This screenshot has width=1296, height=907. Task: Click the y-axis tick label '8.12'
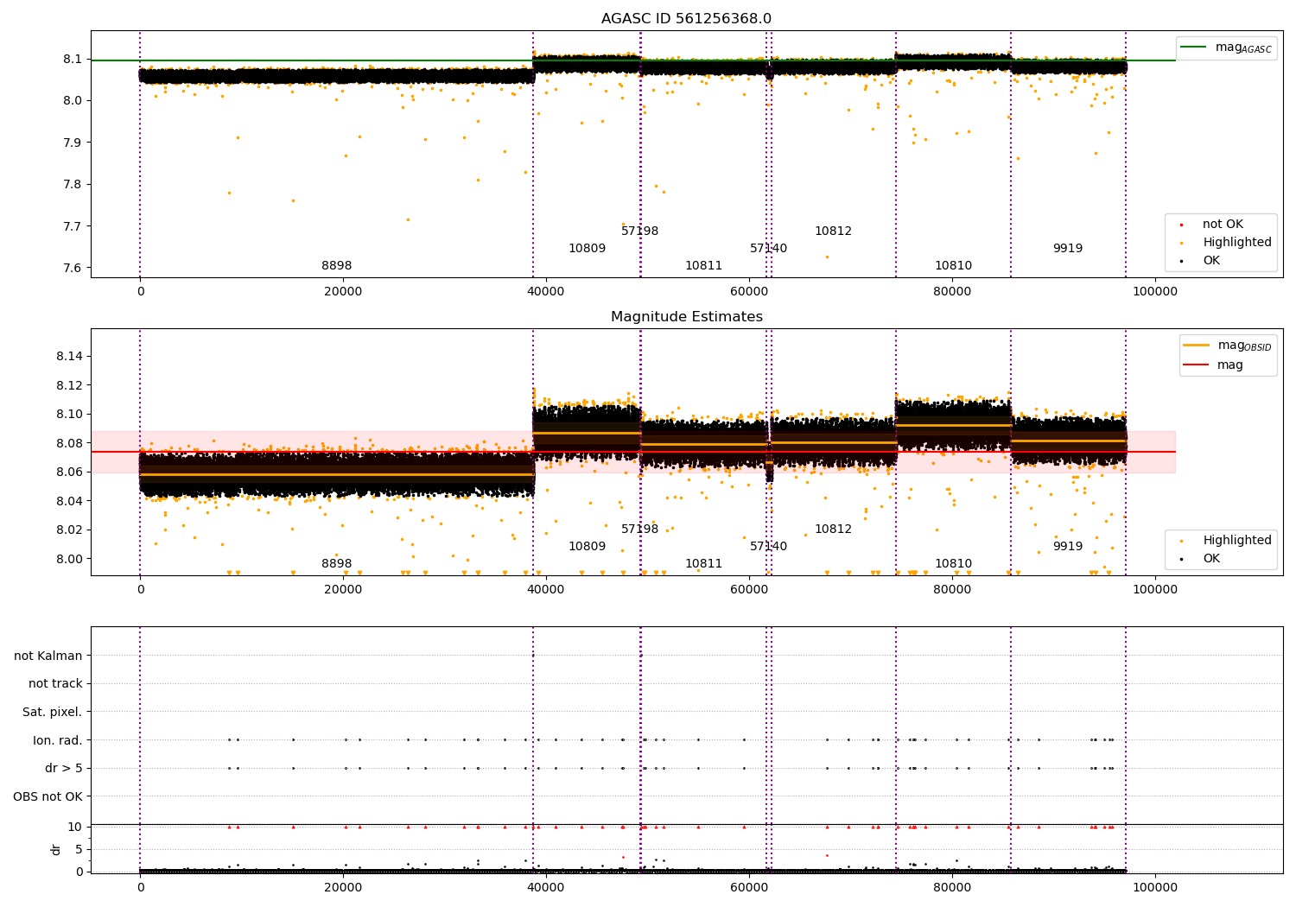(x=70, y=385)
